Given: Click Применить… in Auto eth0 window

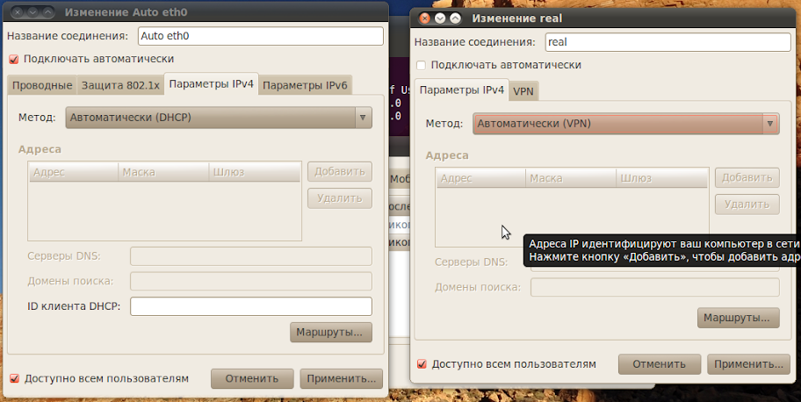Looking at the screenshot, I should click(342, 379).
